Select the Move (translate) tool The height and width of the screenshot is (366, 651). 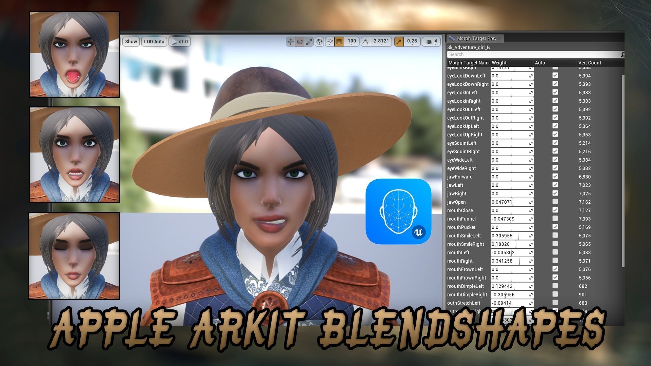[x=291, y=41]
